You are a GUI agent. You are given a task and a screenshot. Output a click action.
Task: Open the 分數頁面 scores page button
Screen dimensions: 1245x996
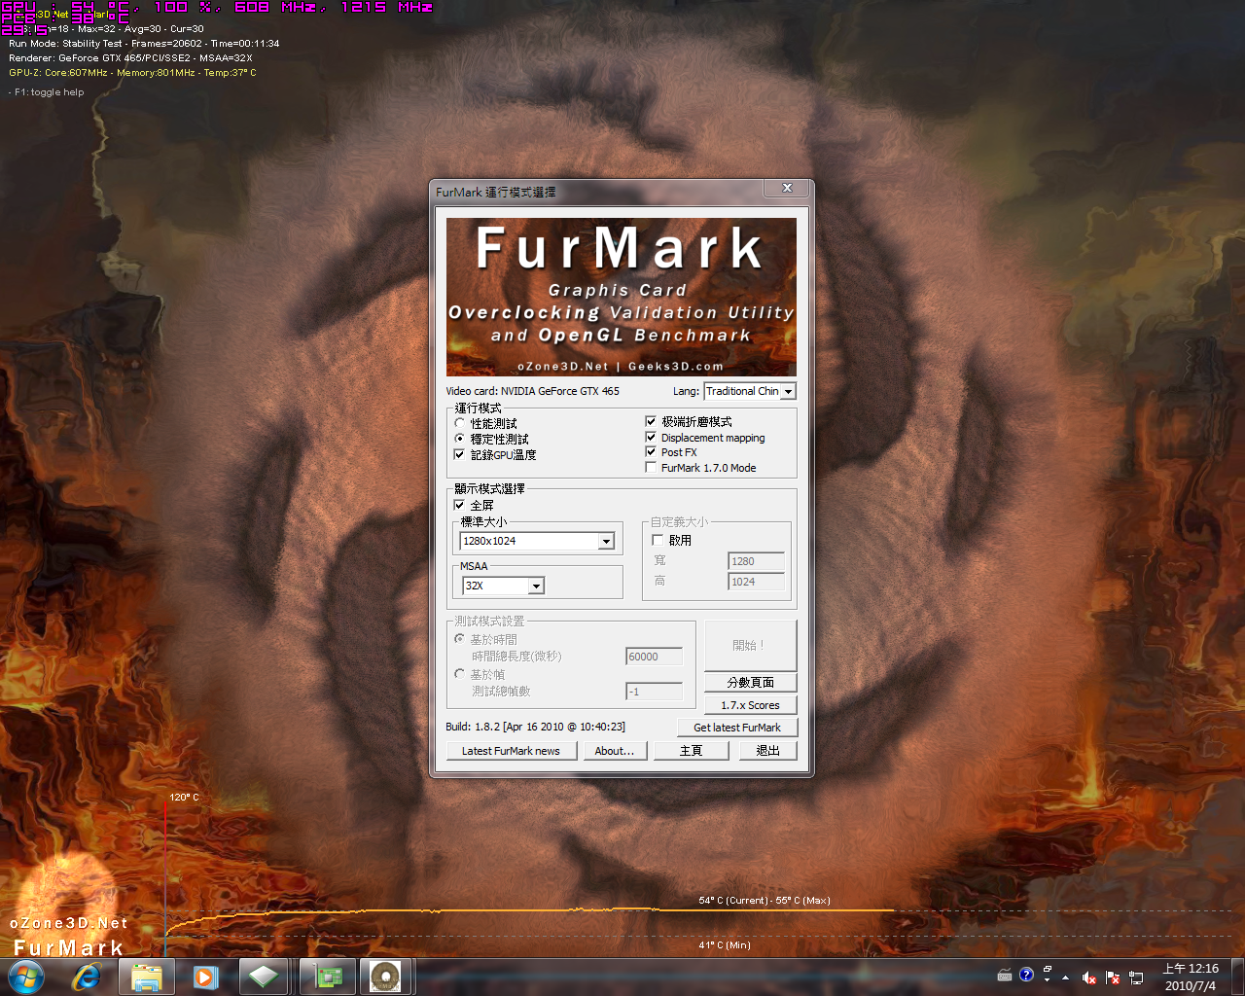pyautogui.click(x=750, y=682)
